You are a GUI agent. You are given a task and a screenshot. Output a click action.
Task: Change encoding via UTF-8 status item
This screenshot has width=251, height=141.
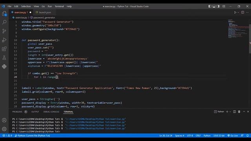tap(190, 136)
